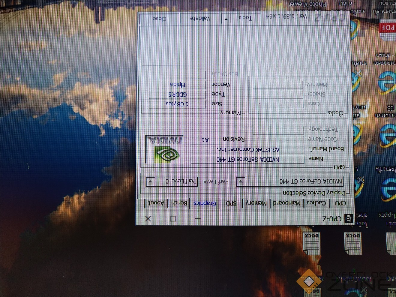The width and height of the screenshot is (396, 297).
Task: Switch to the CPU tab
Action: tap(340, 203)
